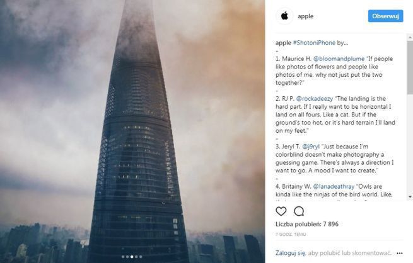413x263 pixels.
Task: Open the @lanadeathray profile mention
Action: pos(334,186)
